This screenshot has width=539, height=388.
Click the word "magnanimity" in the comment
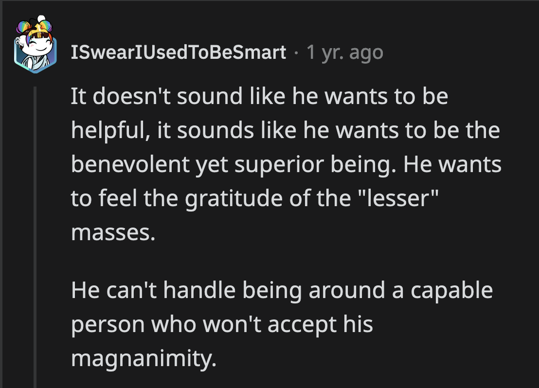[143, 358]
